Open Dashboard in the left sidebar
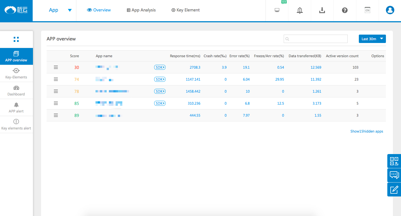This screenshot has height=216, width=401. click(16, 91)
